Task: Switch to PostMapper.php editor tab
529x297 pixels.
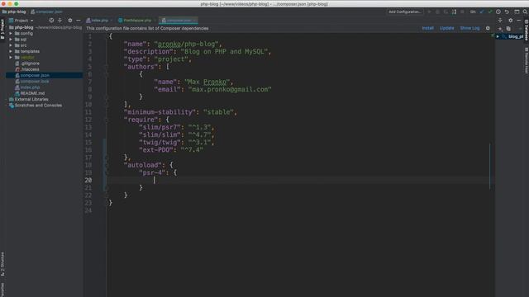Action: point(137,20)
